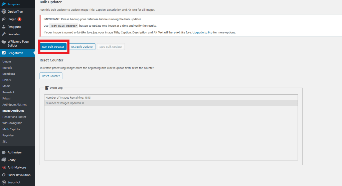
Task: Open Anti-Spam Akismet settings
Action: coord(14,105)
